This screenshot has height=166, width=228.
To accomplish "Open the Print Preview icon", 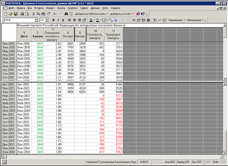I will (27, 14).
